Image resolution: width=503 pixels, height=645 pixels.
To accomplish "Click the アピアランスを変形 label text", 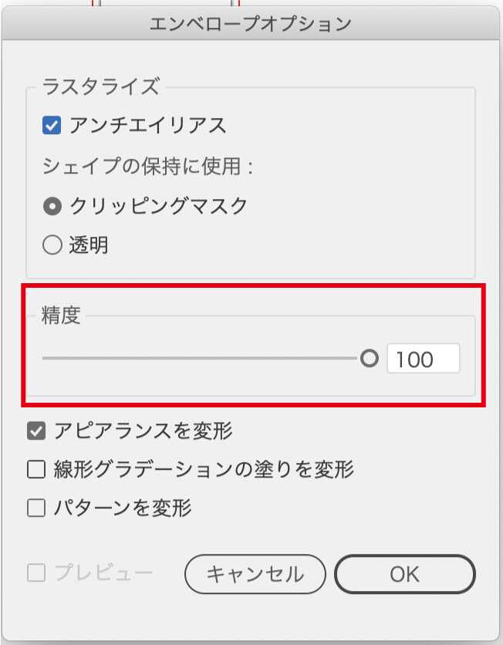I will pyautogui.click(x=143, y=431).
